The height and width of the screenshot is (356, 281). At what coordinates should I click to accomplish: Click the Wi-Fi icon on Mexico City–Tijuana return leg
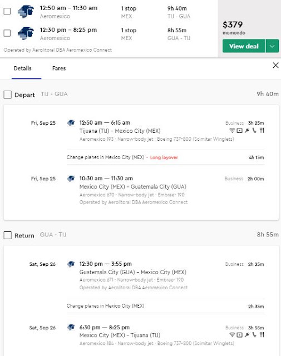tap(231, 335)
